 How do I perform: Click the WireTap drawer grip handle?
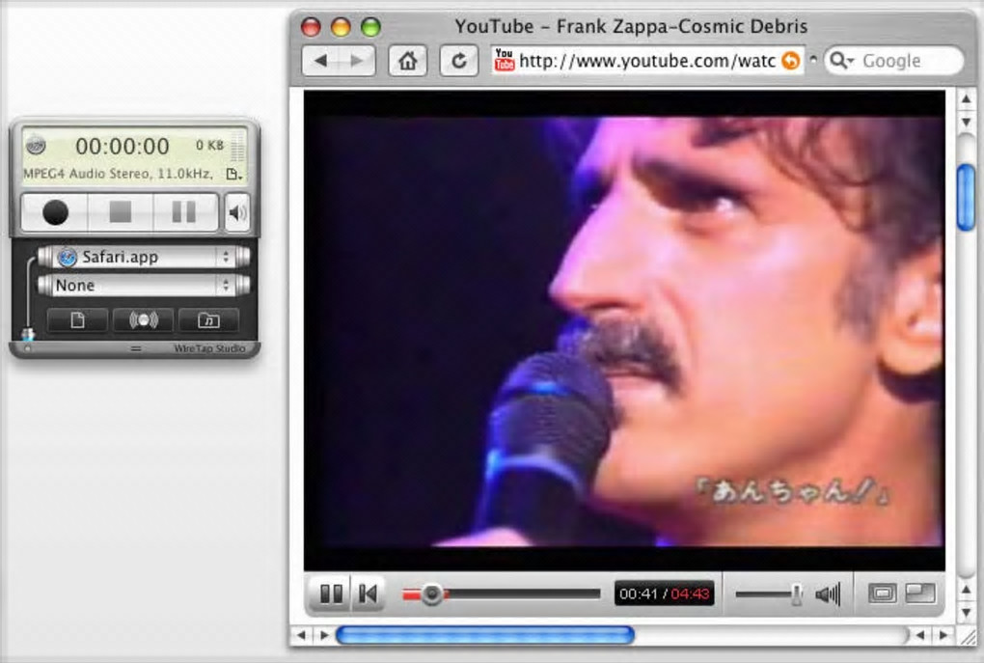[136, 348]
